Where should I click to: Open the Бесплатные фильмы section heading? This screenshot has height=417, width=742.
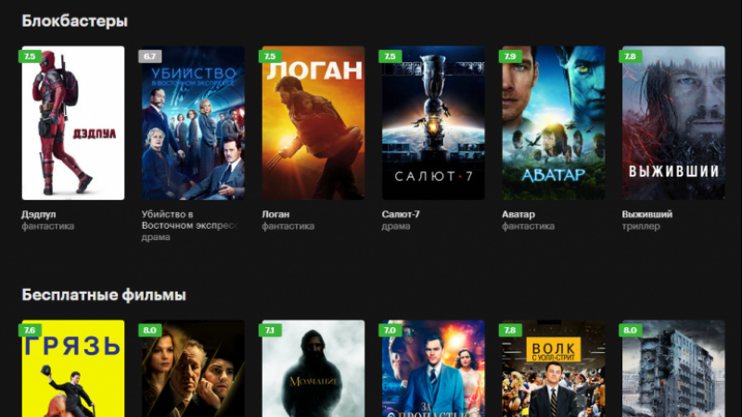(x=104, y=295)
